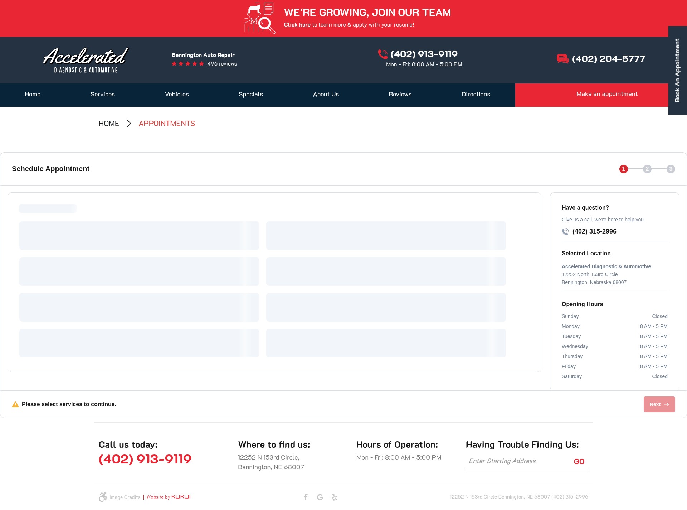Open the Yelp icon in the footer
Viewport: 687px width, 510px height.
pyautogui.click(x=334, y=497)
